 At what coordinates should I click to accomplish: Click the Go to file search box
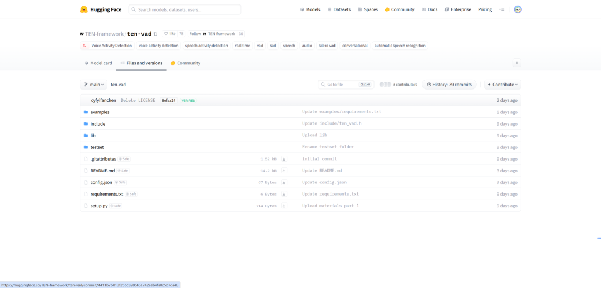tap(346, 85)
